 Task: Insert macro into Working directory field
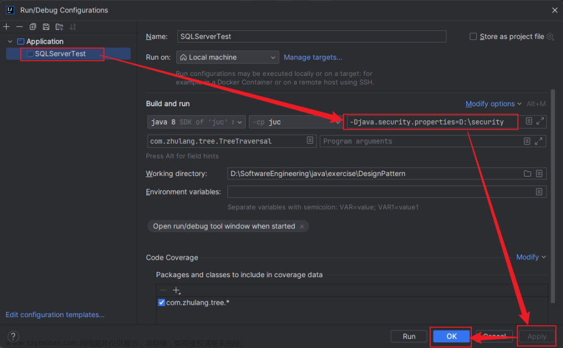point(539,174)
